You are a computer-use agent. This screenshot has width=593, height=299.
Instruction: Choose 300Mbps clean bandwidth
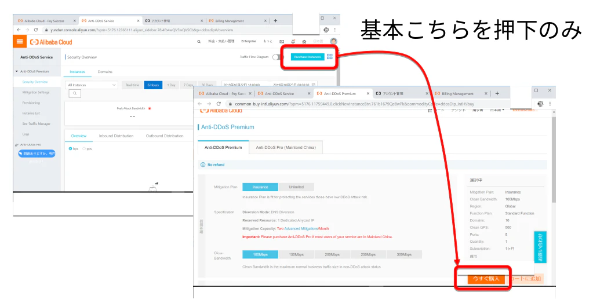pyautogui.click(x=404, y=254)
